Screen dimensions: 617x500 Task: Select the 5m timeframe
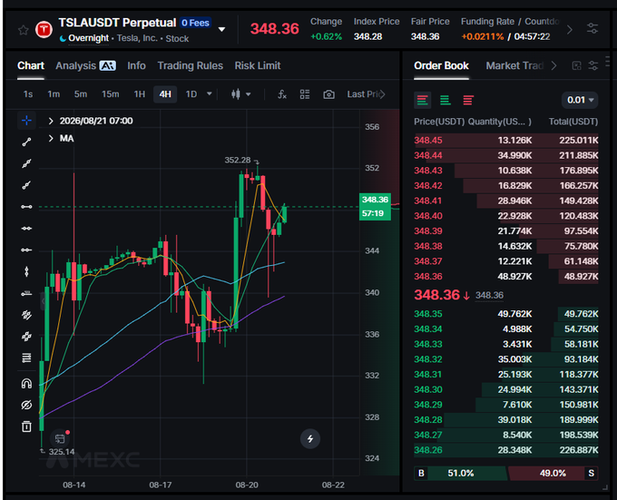(81, 94)
